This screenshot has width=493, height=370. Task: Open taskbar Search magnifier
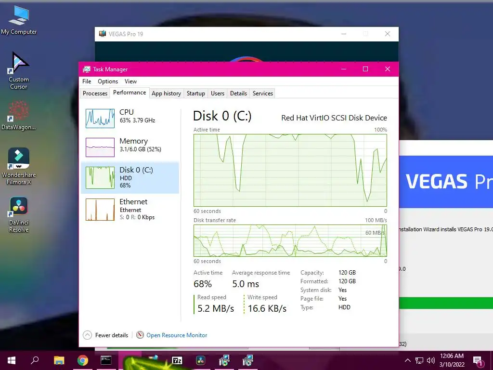coord(35,360)
